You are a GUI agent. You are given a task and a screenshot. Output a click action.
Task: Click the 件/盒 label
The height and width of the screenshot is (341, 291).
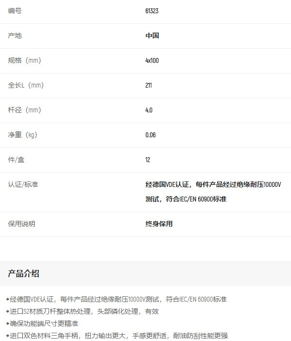17,160
